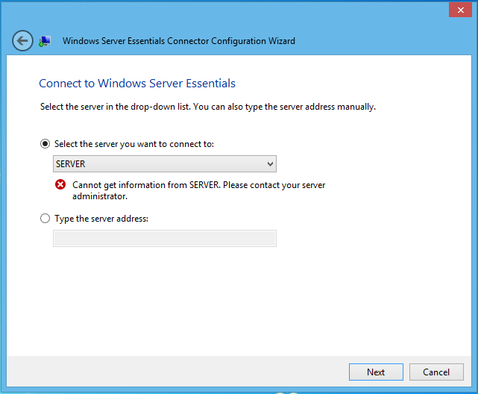Click the red error icon beside the message
The image size is (478, 394).
60,184
